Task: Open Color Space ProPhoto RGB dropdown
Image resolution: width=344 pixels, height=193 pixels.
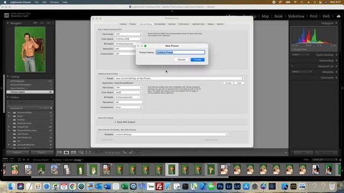Action: pos(128,39)
